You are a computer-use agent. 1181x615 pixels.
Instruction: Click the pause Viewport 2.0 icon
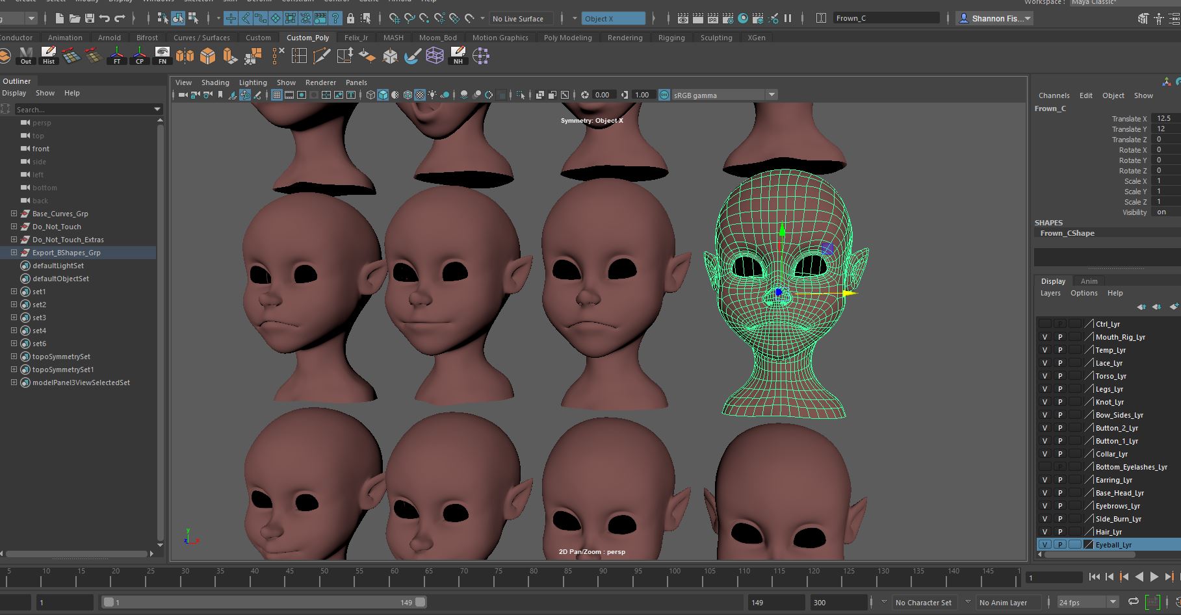coord(788,18)
